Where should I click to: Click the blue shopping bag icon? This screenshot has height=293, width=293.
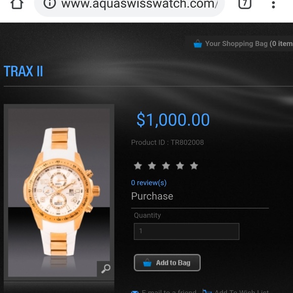point(198,44)
